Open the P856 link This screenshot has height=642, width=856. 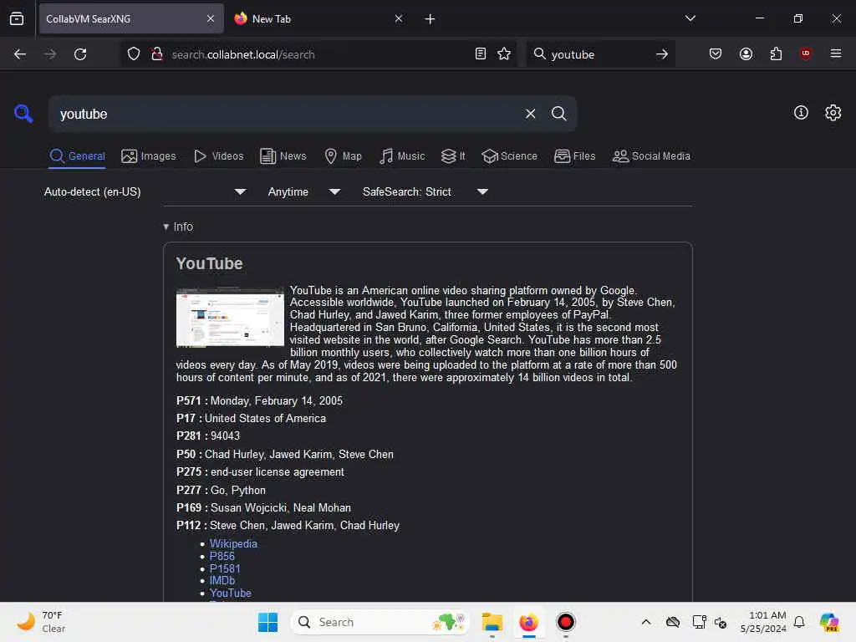point(222,556)
